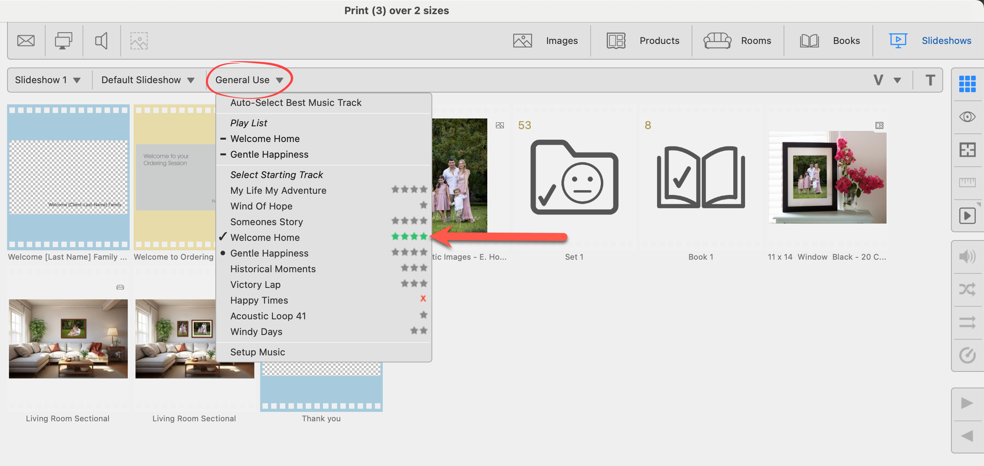Screen dimensions: 984x466
Task: Expand the Default Slideshow dropdown
Action: pyautogui.click(x=148, y=80)
